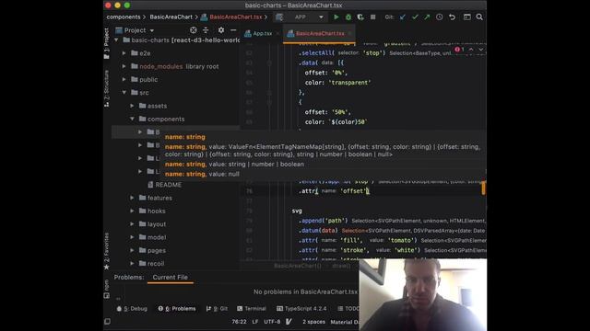The height and width of the screenshot is (331, 590).
Task: Open the Terminal tool window
Action: [x=252, y=309]
